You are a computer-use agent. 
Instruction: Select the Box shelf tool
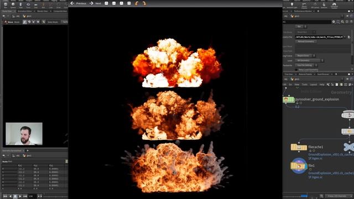coord(6,5)
